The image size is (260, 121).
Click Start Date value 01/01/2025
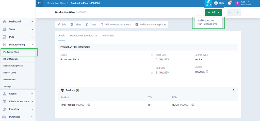point(162,60)
